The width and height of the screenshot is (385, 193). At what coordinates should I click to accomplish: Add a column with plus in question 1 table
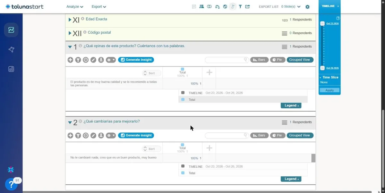pyautogui.click(x=209, y=72)
